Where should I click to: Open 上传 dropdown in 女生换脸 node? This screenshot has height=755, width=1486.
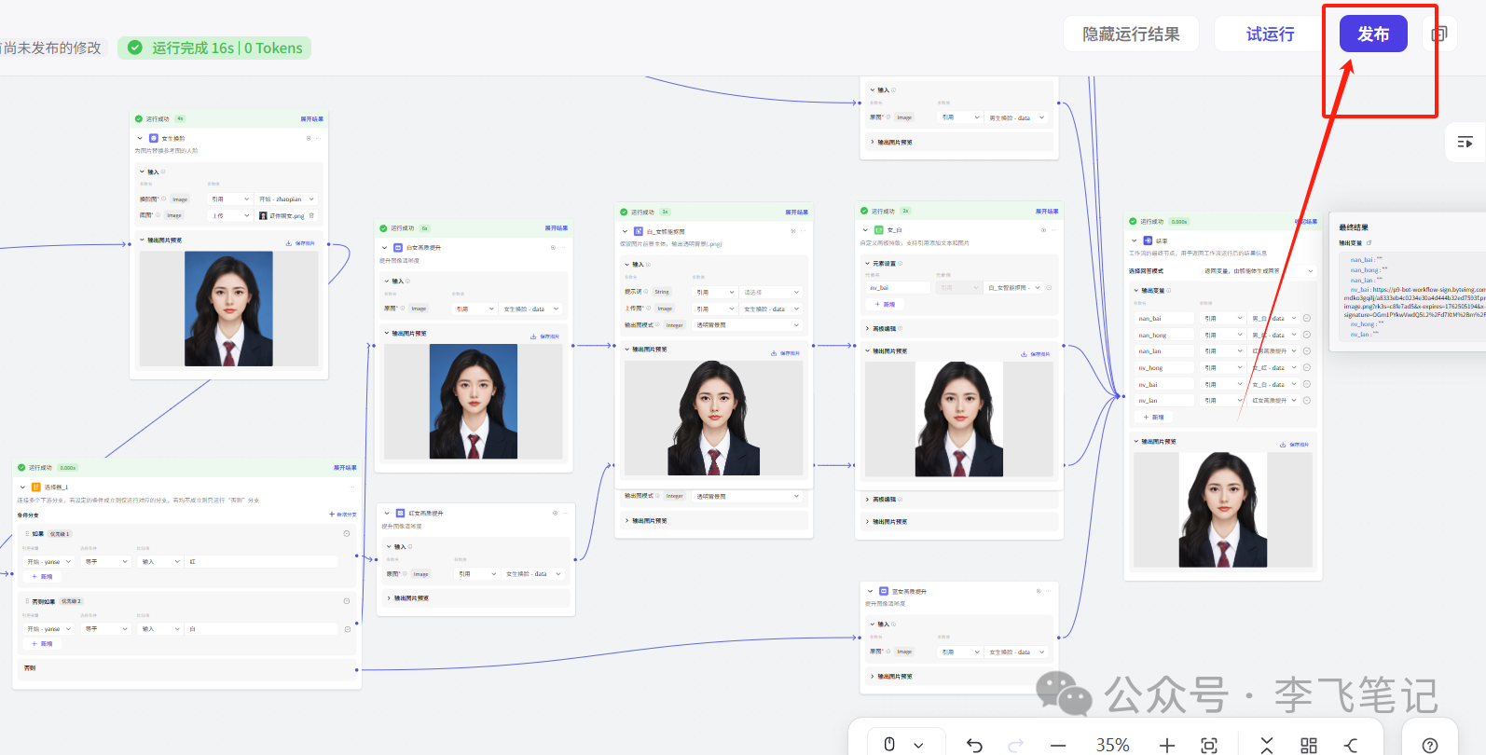229,215
